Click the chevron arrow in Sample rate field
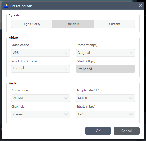 tap(131, 98)
